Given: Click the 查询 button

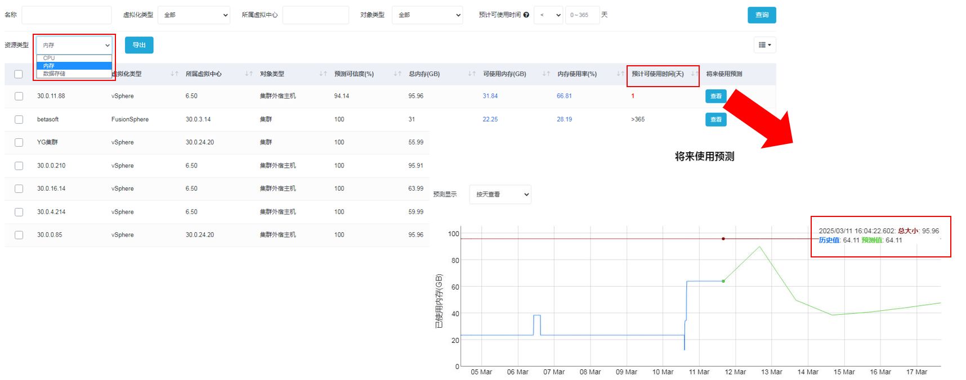Looking at the screenshot, I should pos(762,15).
